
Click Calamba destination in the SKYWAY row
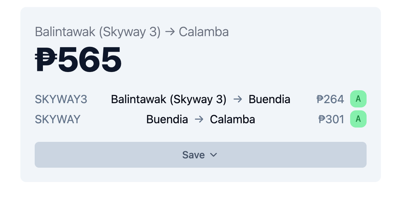click(232, 119)
